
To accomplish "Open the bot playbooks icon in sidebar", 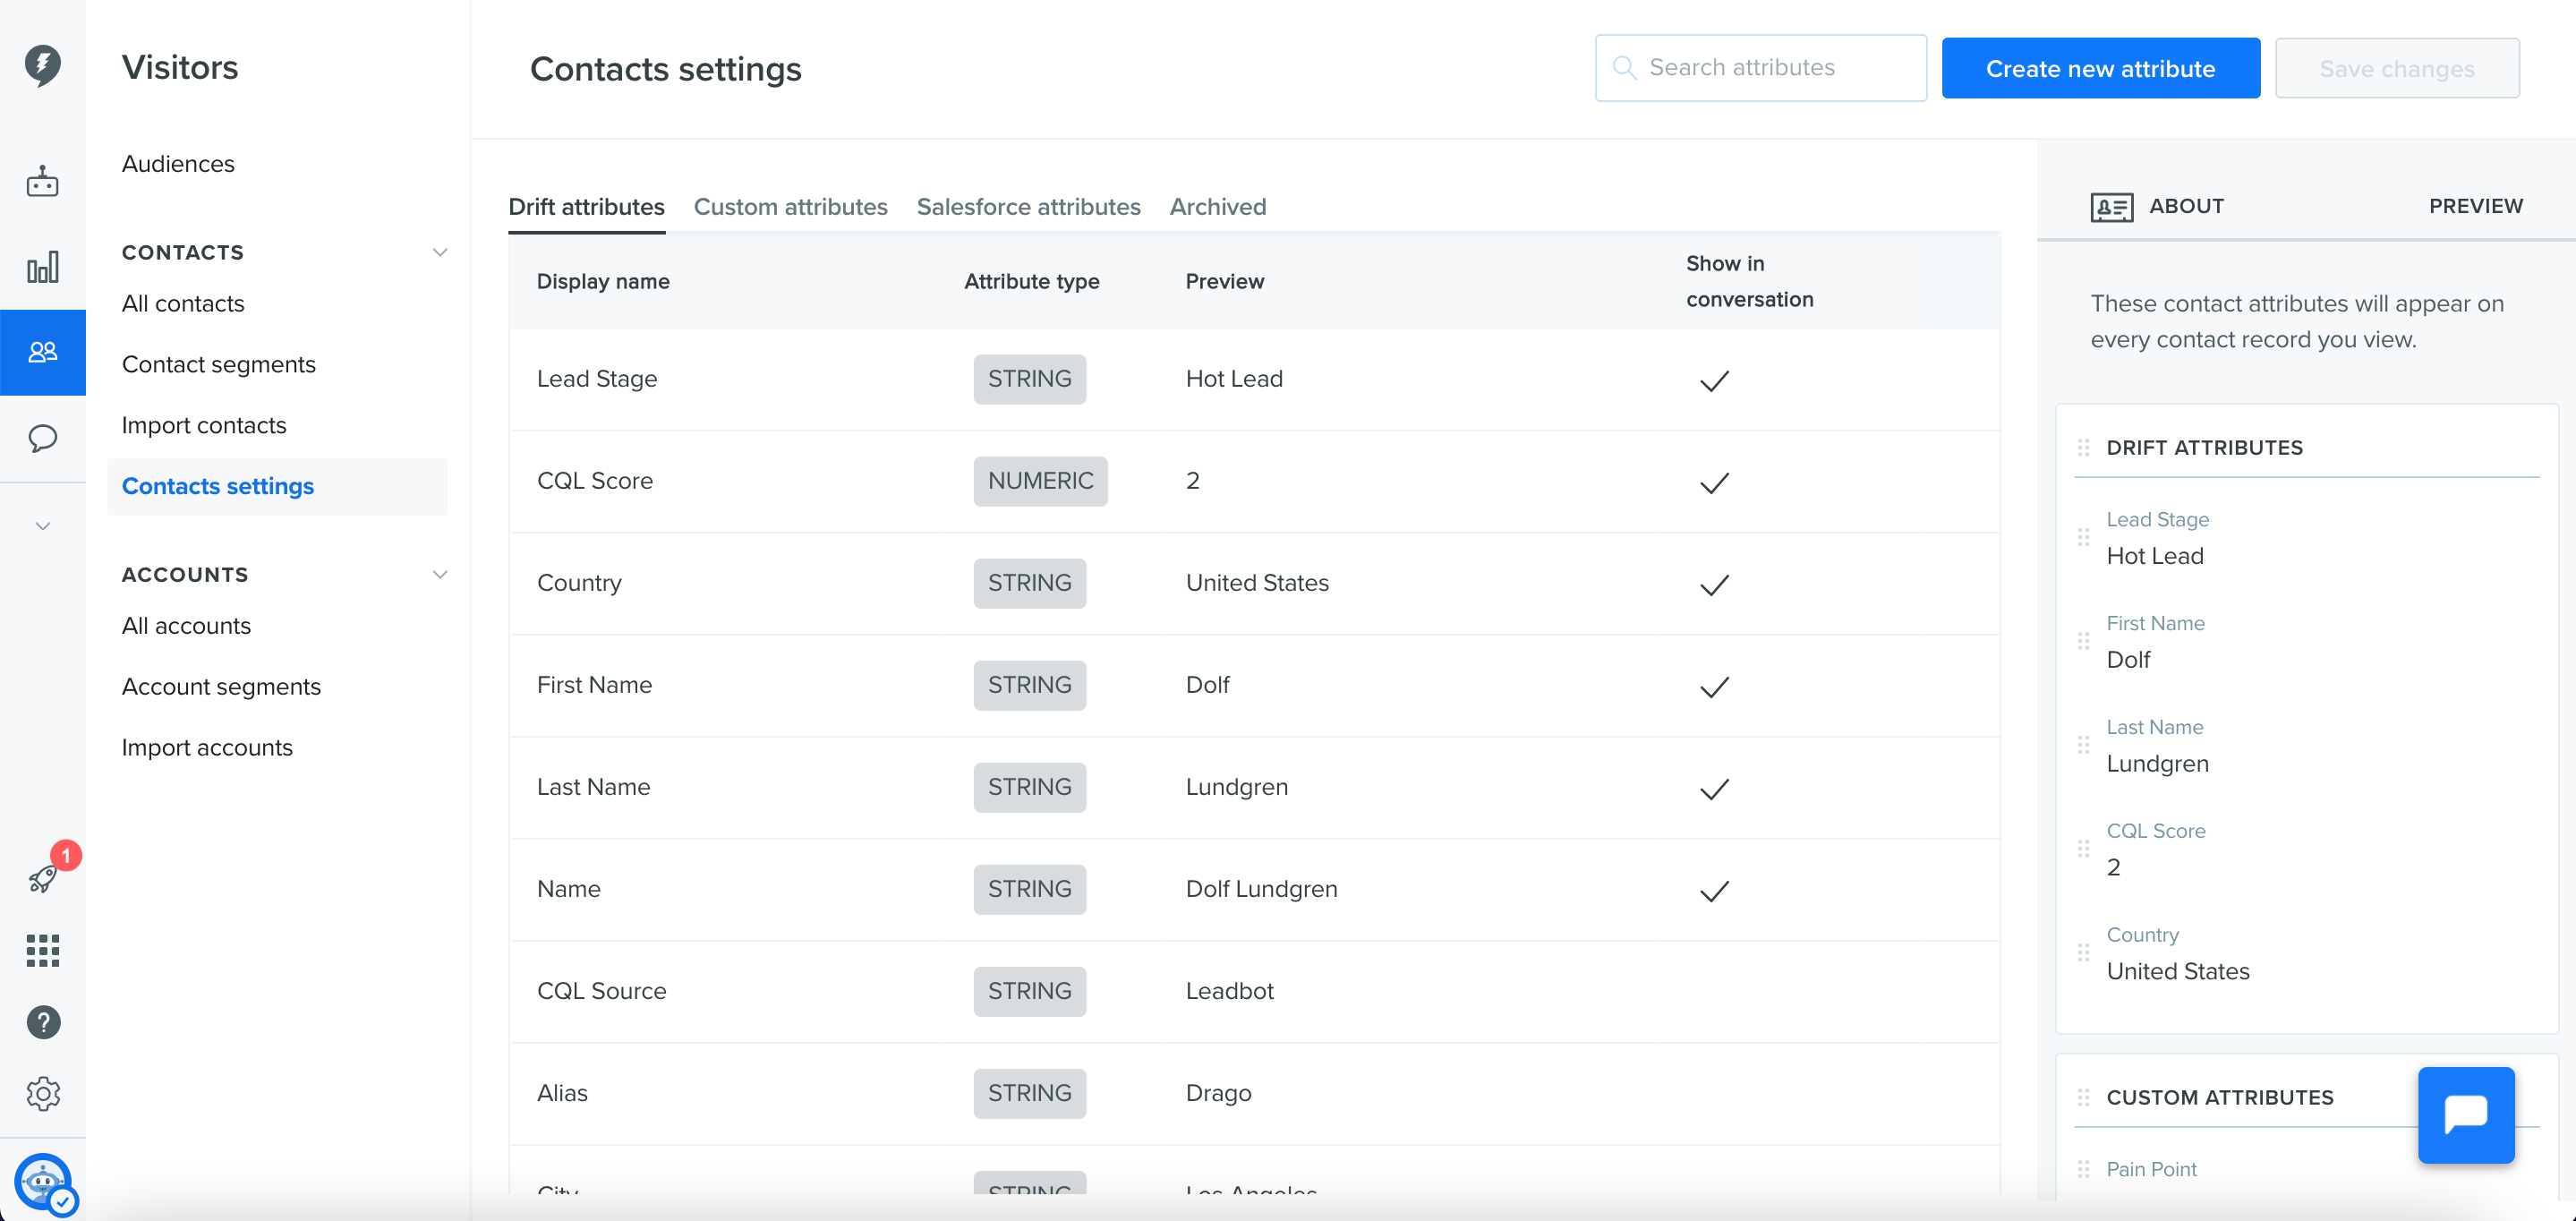I will click(42, 182).
